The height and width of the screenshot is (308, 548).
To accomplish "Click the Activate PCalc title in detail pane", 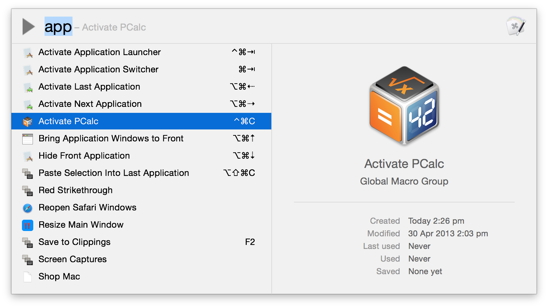I will 404,164.
